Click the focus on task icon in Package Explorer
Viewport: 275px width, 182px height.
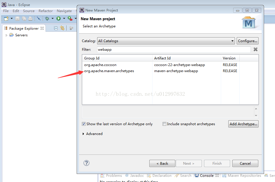[71, 28]
